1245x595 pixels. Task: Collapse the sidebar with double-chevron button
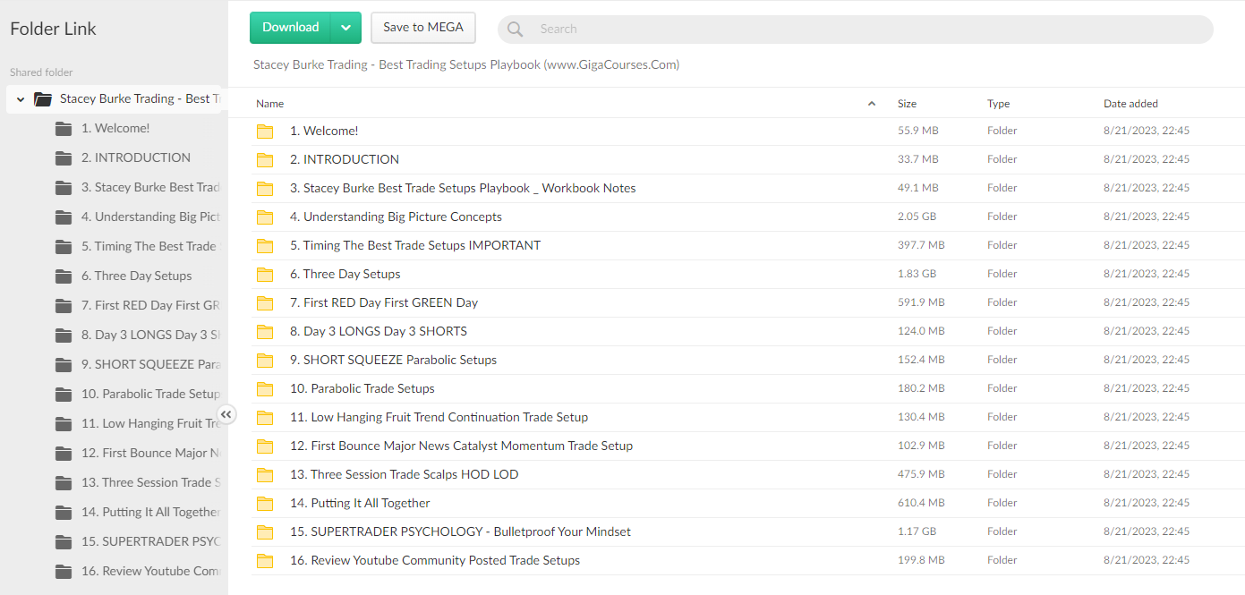(226, 414)
